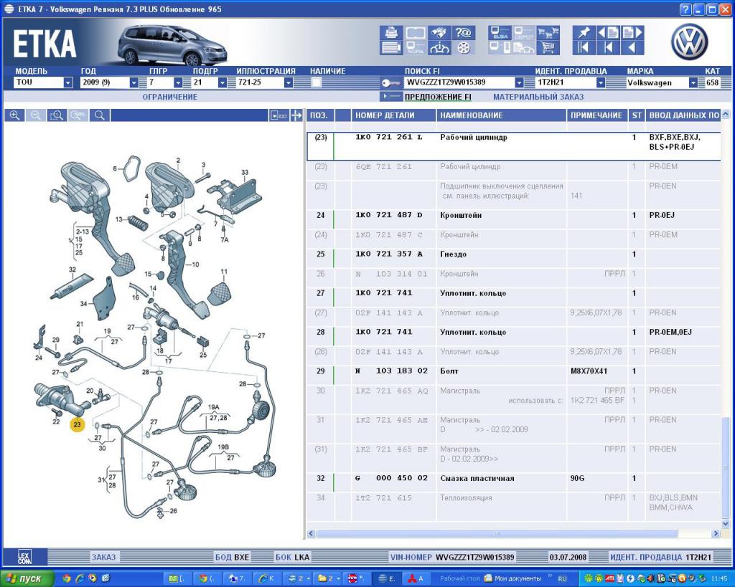The width and height of the screenshot is (735, 587).
Task: Open the ГОД dropdown showing 2009
Action: pyautogui.click(x=134, y=82)
